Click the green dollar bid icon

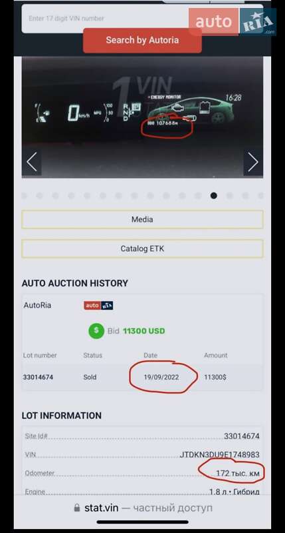point(96,330)
